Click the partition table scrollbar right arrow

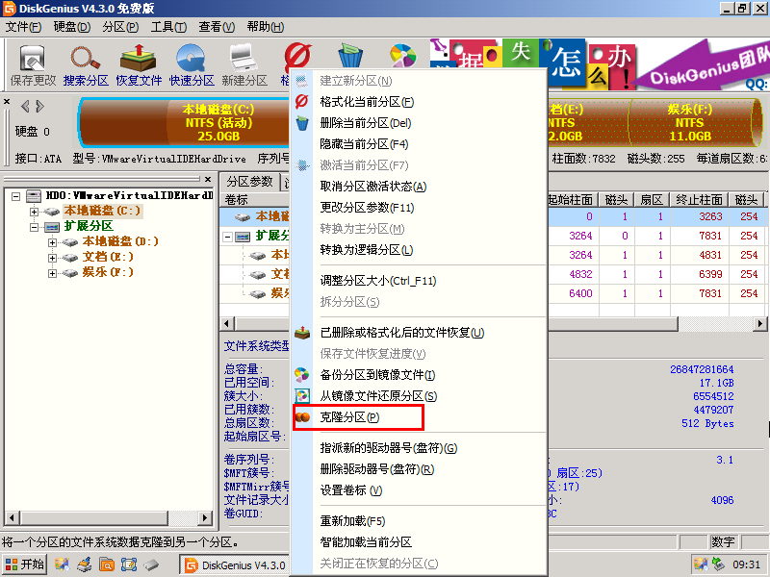[759, 324]
